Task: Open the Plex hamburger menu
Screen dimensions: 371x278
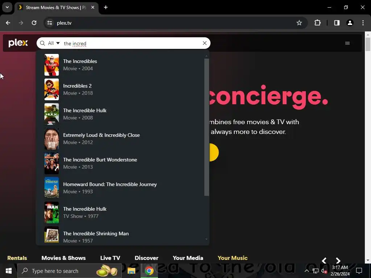Action: tap(347, 43)
